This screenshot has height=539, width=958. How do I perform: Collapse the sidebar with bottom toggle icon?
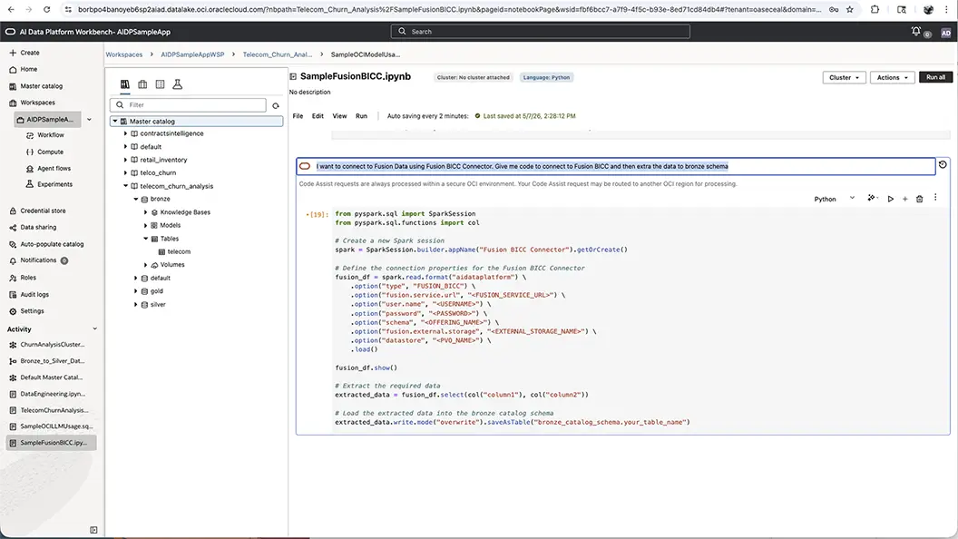click(93, 530)
